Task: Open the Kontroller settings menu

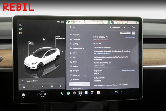Action: tap(75, 35)
